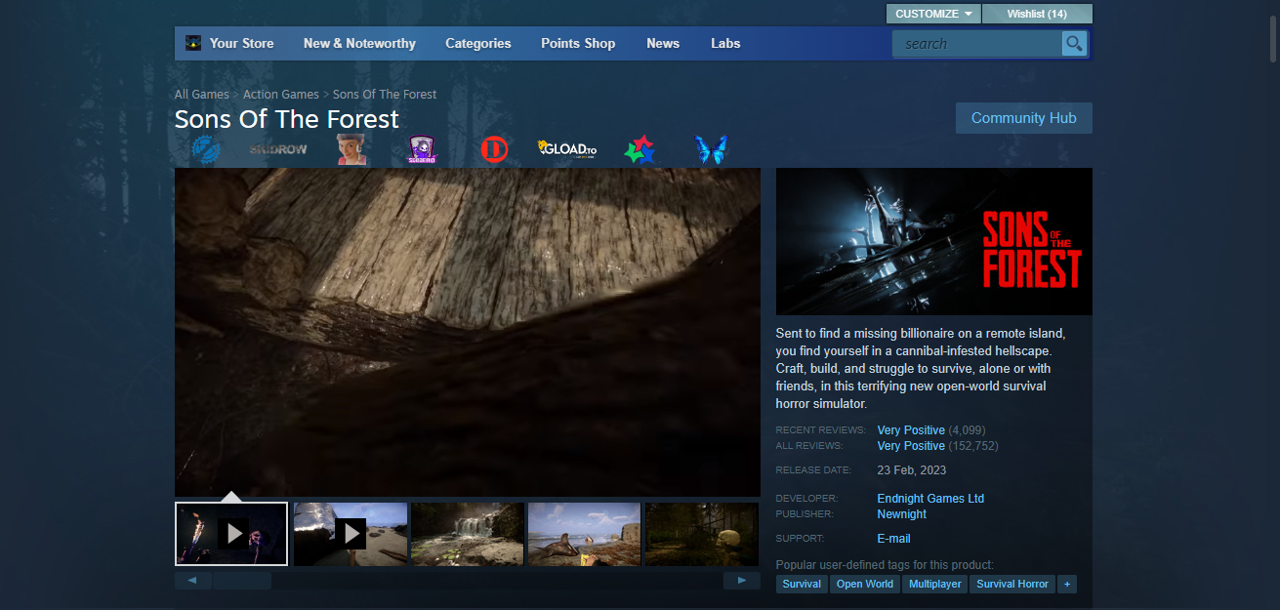Click the store search field

[976, 44]
